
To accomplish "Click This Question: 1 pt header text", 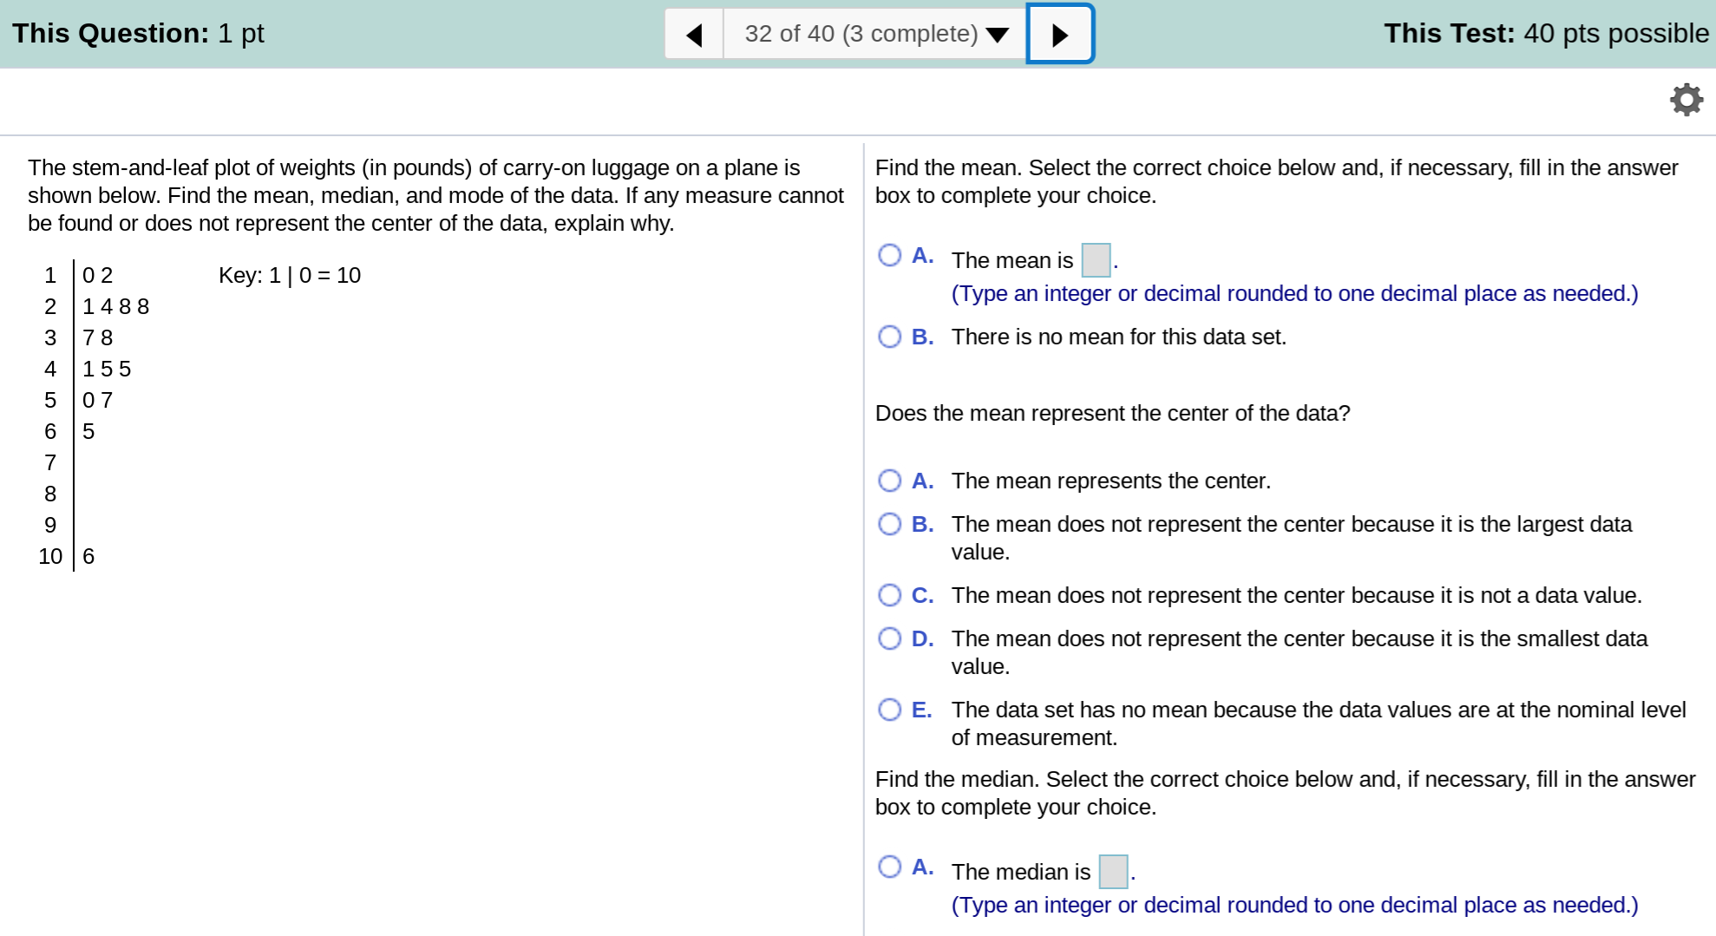I will coord(134,33).
